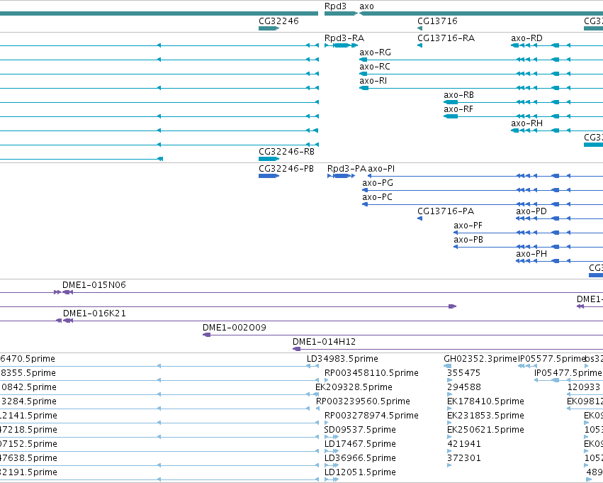Click the axo-PG protein label

point(378,183)
